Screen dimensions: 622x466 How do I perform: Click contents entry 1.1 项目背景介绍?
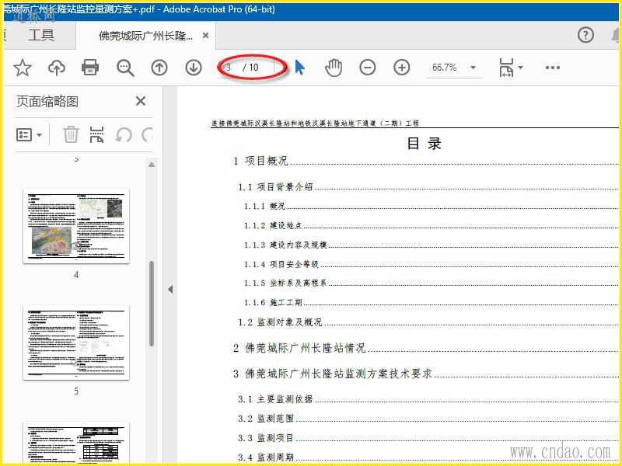(x=276, y=186)
